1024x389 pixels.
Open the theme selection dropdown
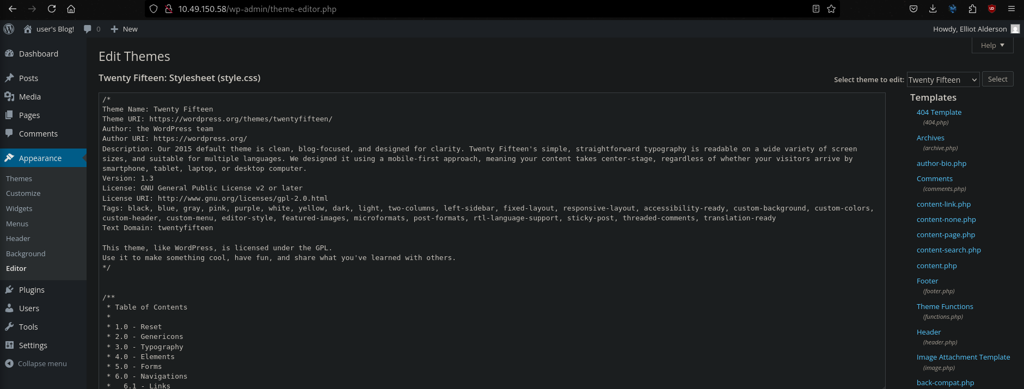(x=943, y=79)
